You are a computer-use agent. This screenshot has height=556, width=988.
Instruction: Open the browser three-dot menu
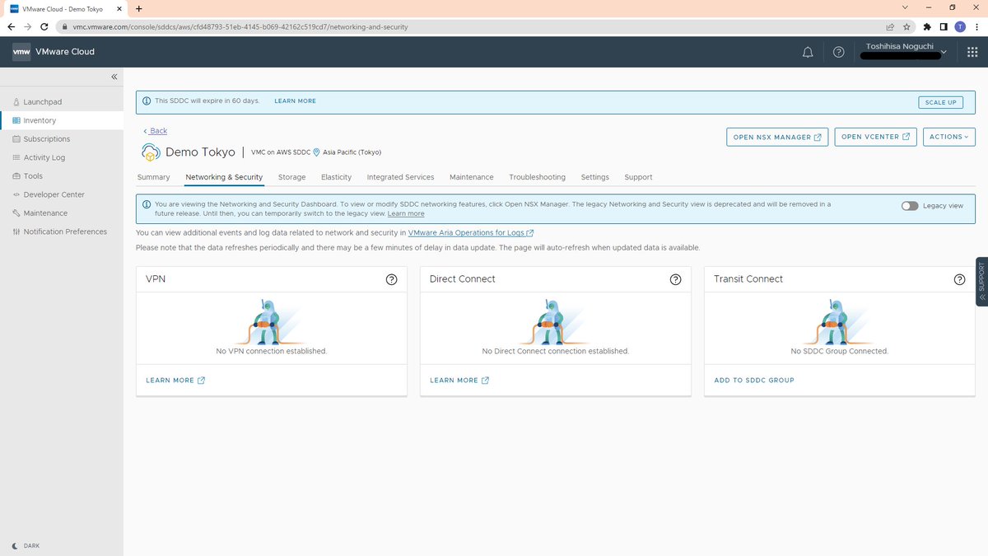976,26
